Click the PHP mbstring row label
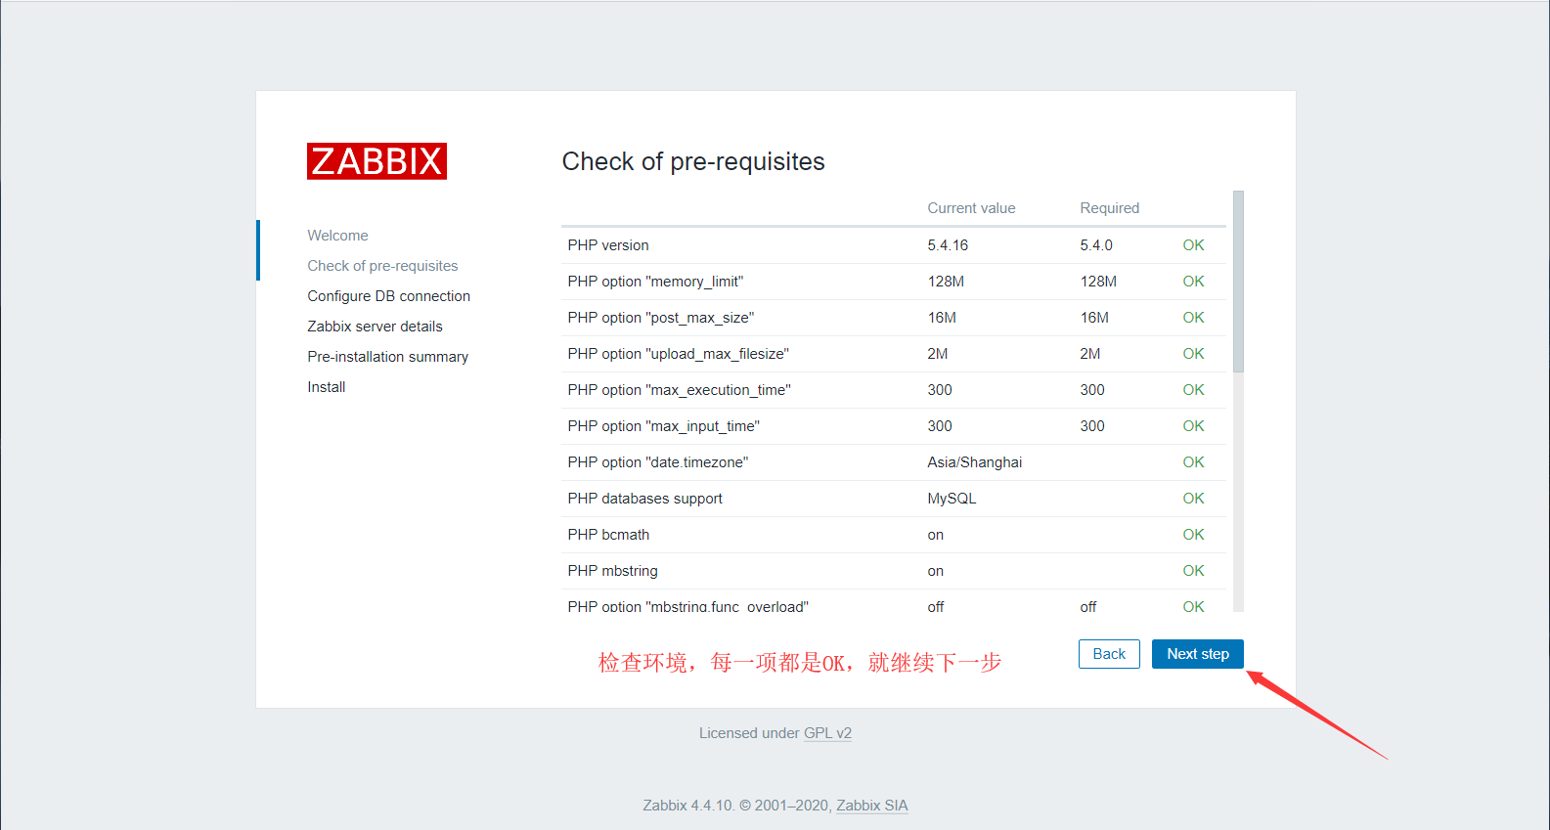The height and width of the screenshot is (830, 1550). [x=612, y=571]
